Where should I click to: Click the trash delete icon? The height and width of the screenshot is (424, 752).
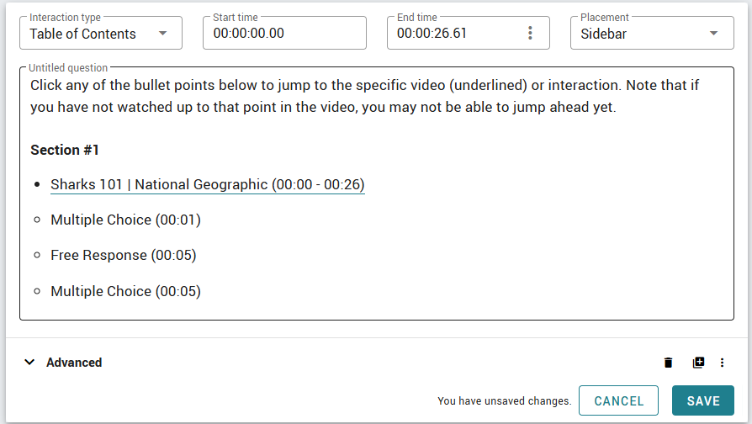click(669, 363)
